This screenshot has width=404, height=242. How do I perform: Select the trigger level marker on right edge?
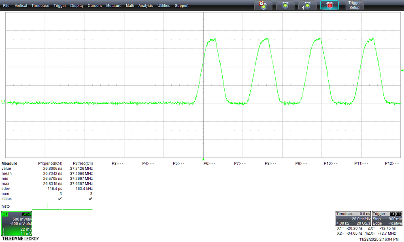point(402,70)
